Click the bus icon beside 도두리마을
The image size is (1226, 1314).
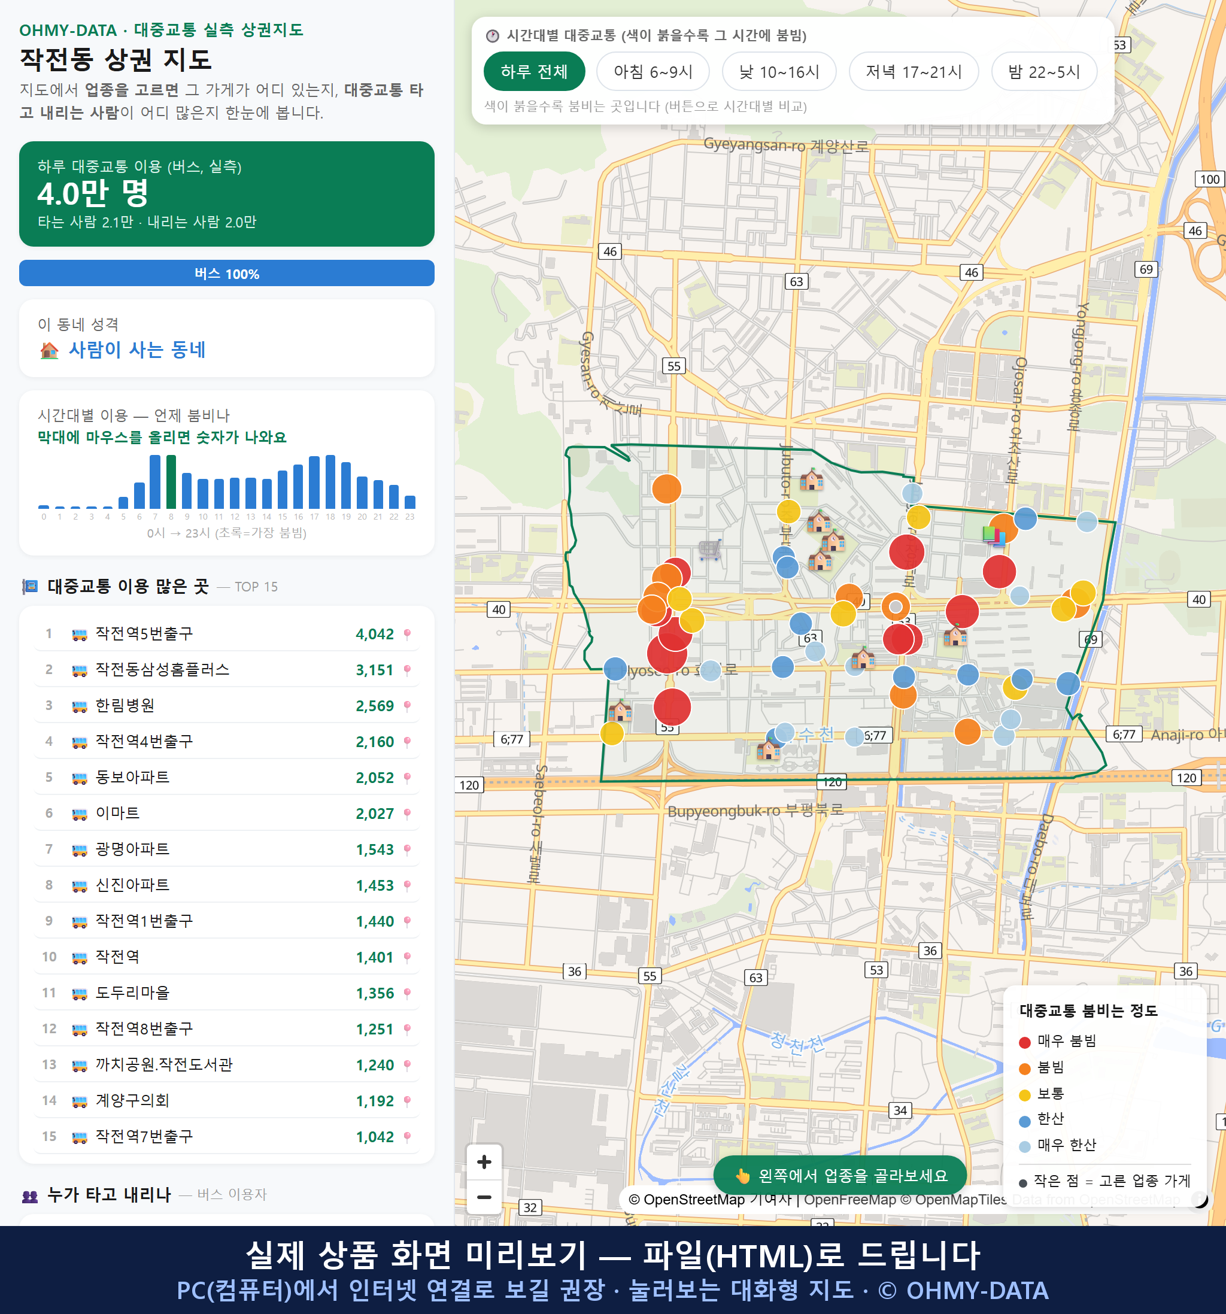click(79, 993)
